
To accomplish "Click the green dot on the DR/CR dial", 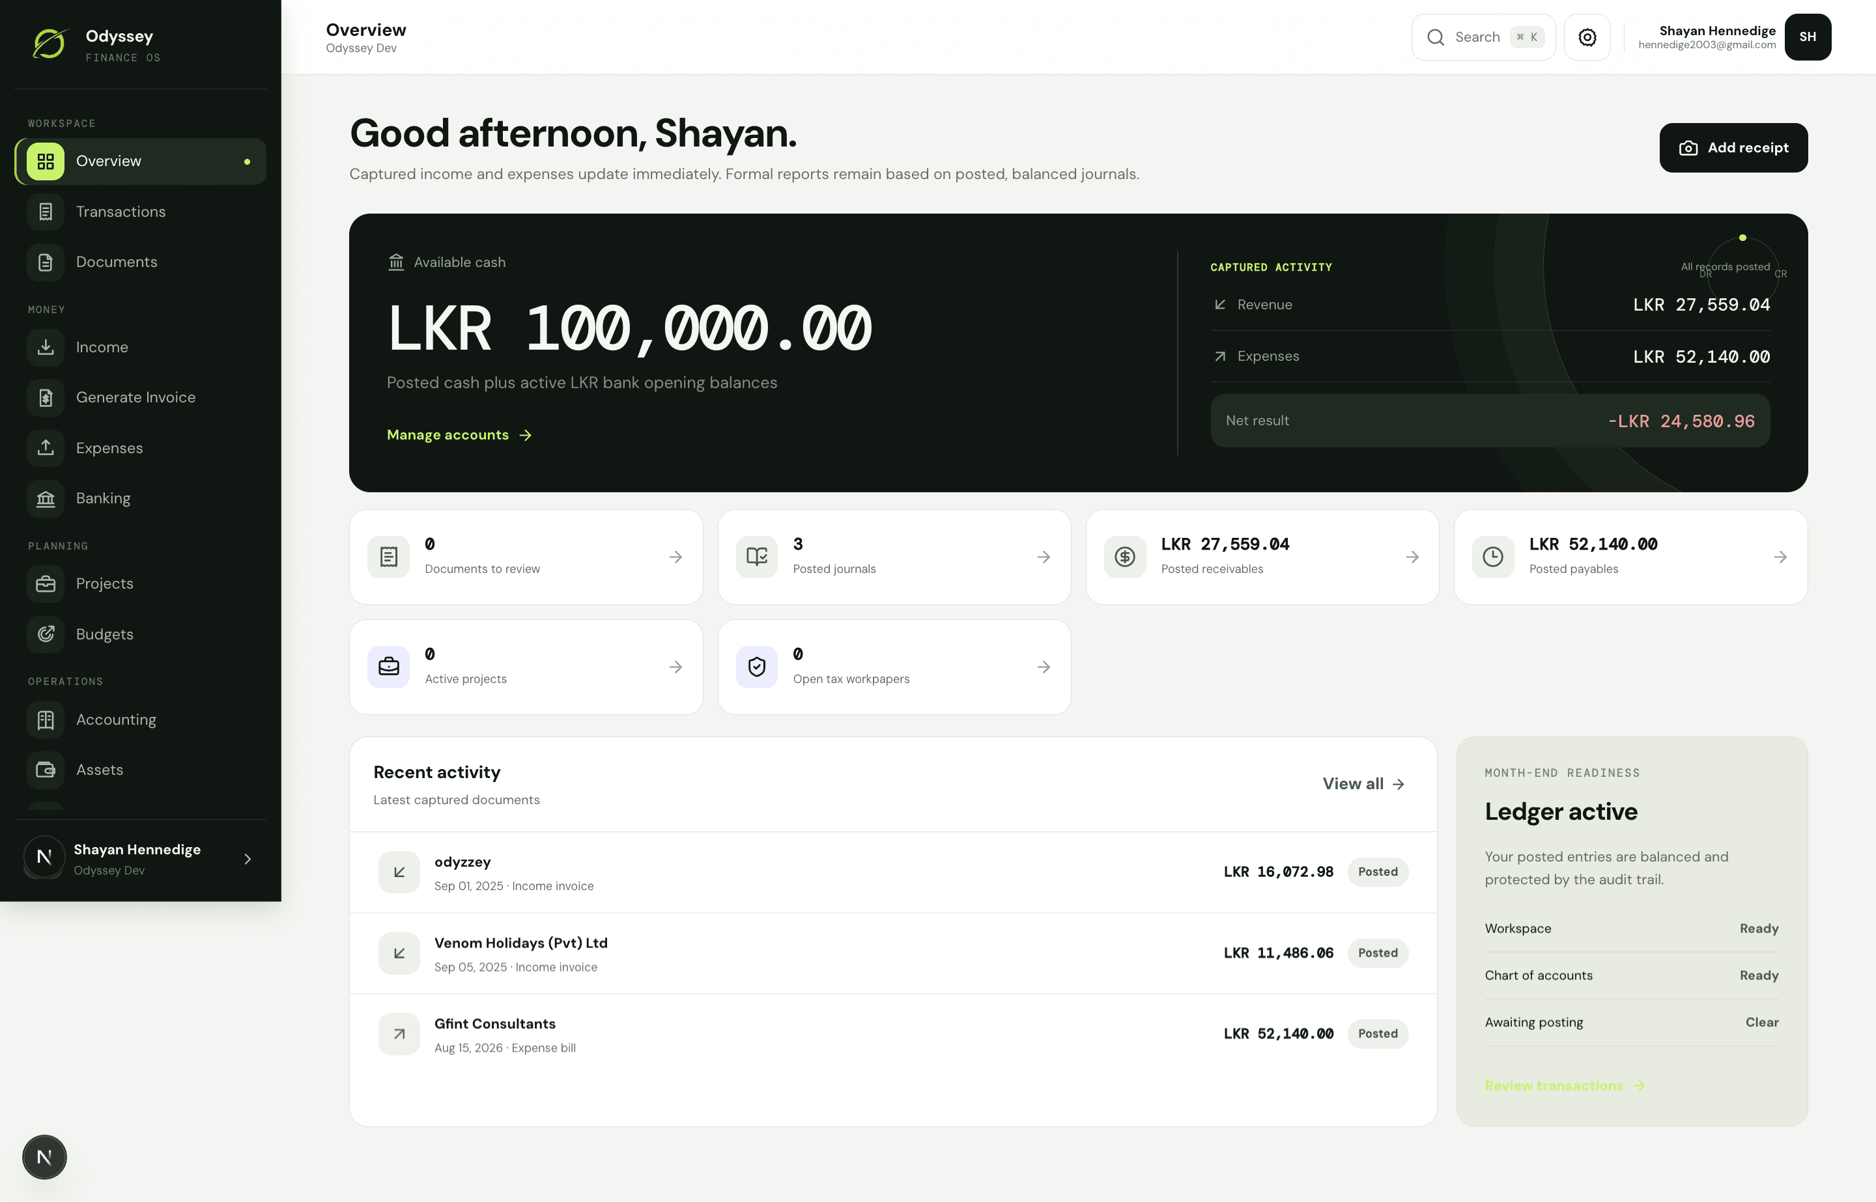I will 1742,238.
